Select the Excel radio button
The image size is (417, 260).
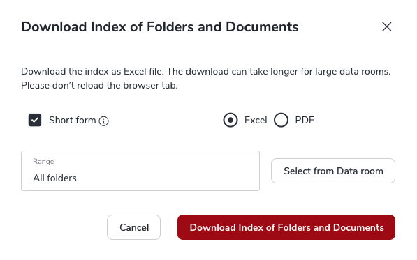point(231,120)
